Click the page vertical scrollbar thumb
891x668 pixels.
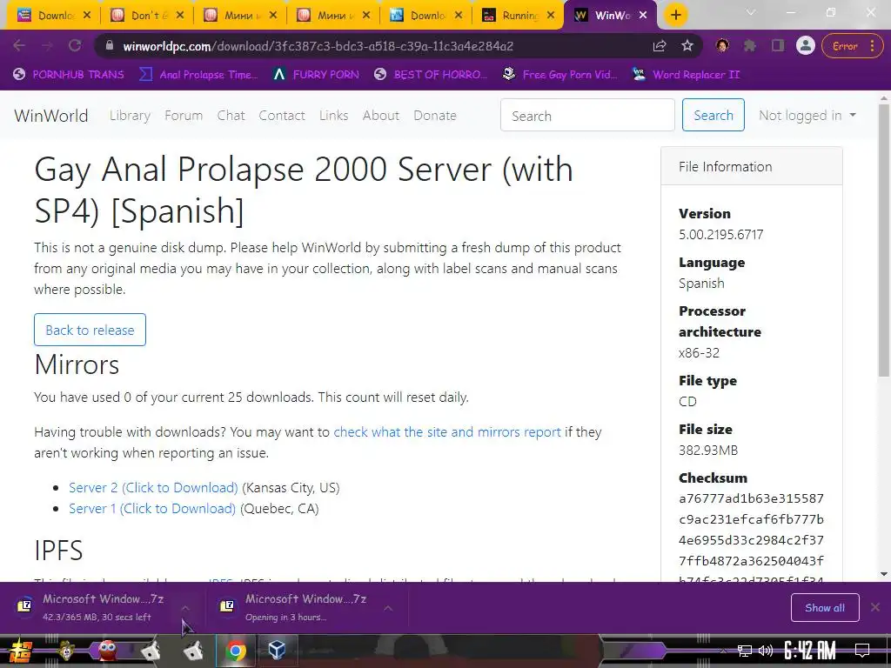point(884,240)
